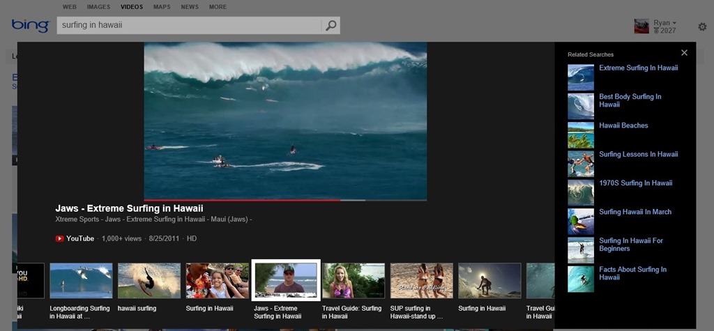The height and width of the screenshot is (331, 714).
Task: Click the 'surfing in hawaii' search box
Action: [x=188, y=26]
